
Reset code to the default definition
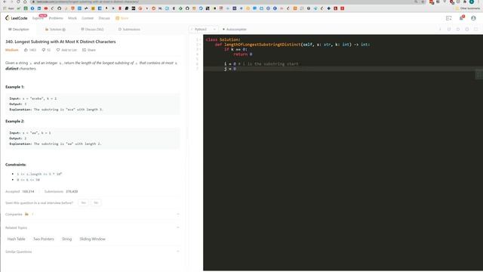tap(458, 29)
